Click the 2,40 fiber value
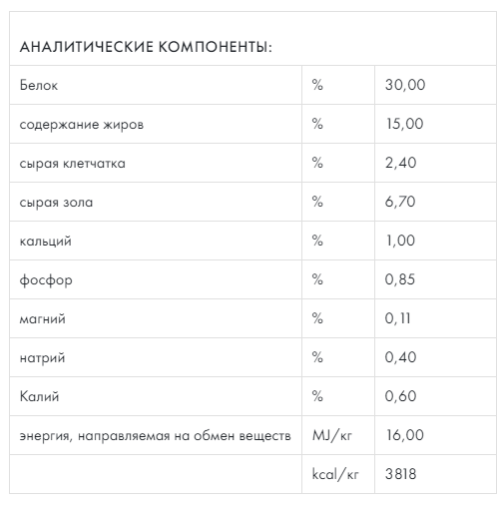 [x=400, y=163]
